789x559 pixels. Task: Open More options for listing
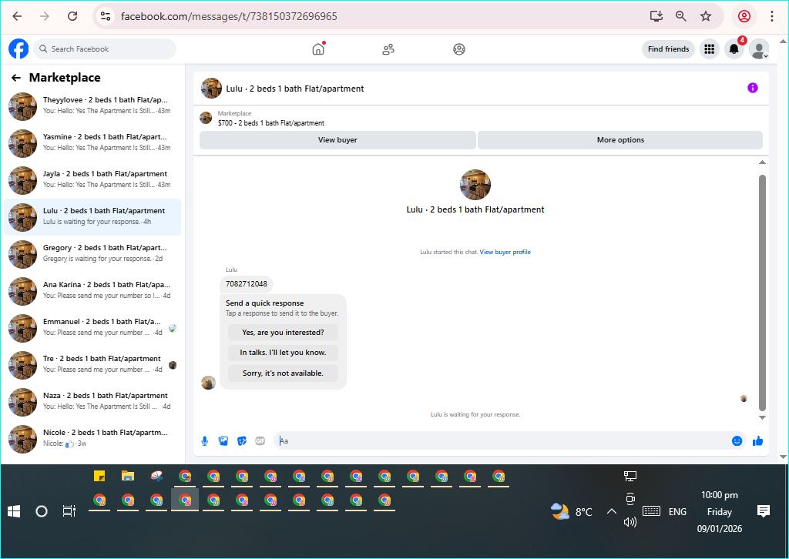point(620,140)
